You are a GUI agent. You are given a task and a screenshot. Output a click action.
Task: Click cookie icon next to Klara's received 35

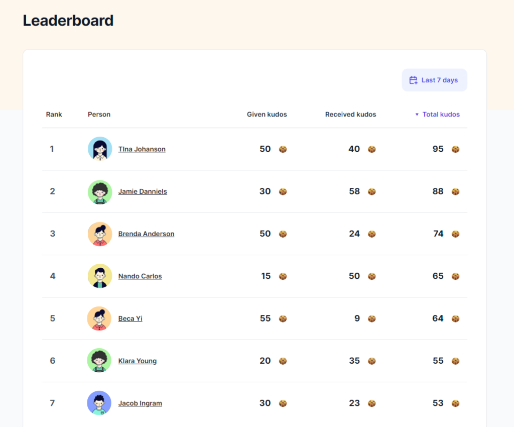tap(371, 361)
